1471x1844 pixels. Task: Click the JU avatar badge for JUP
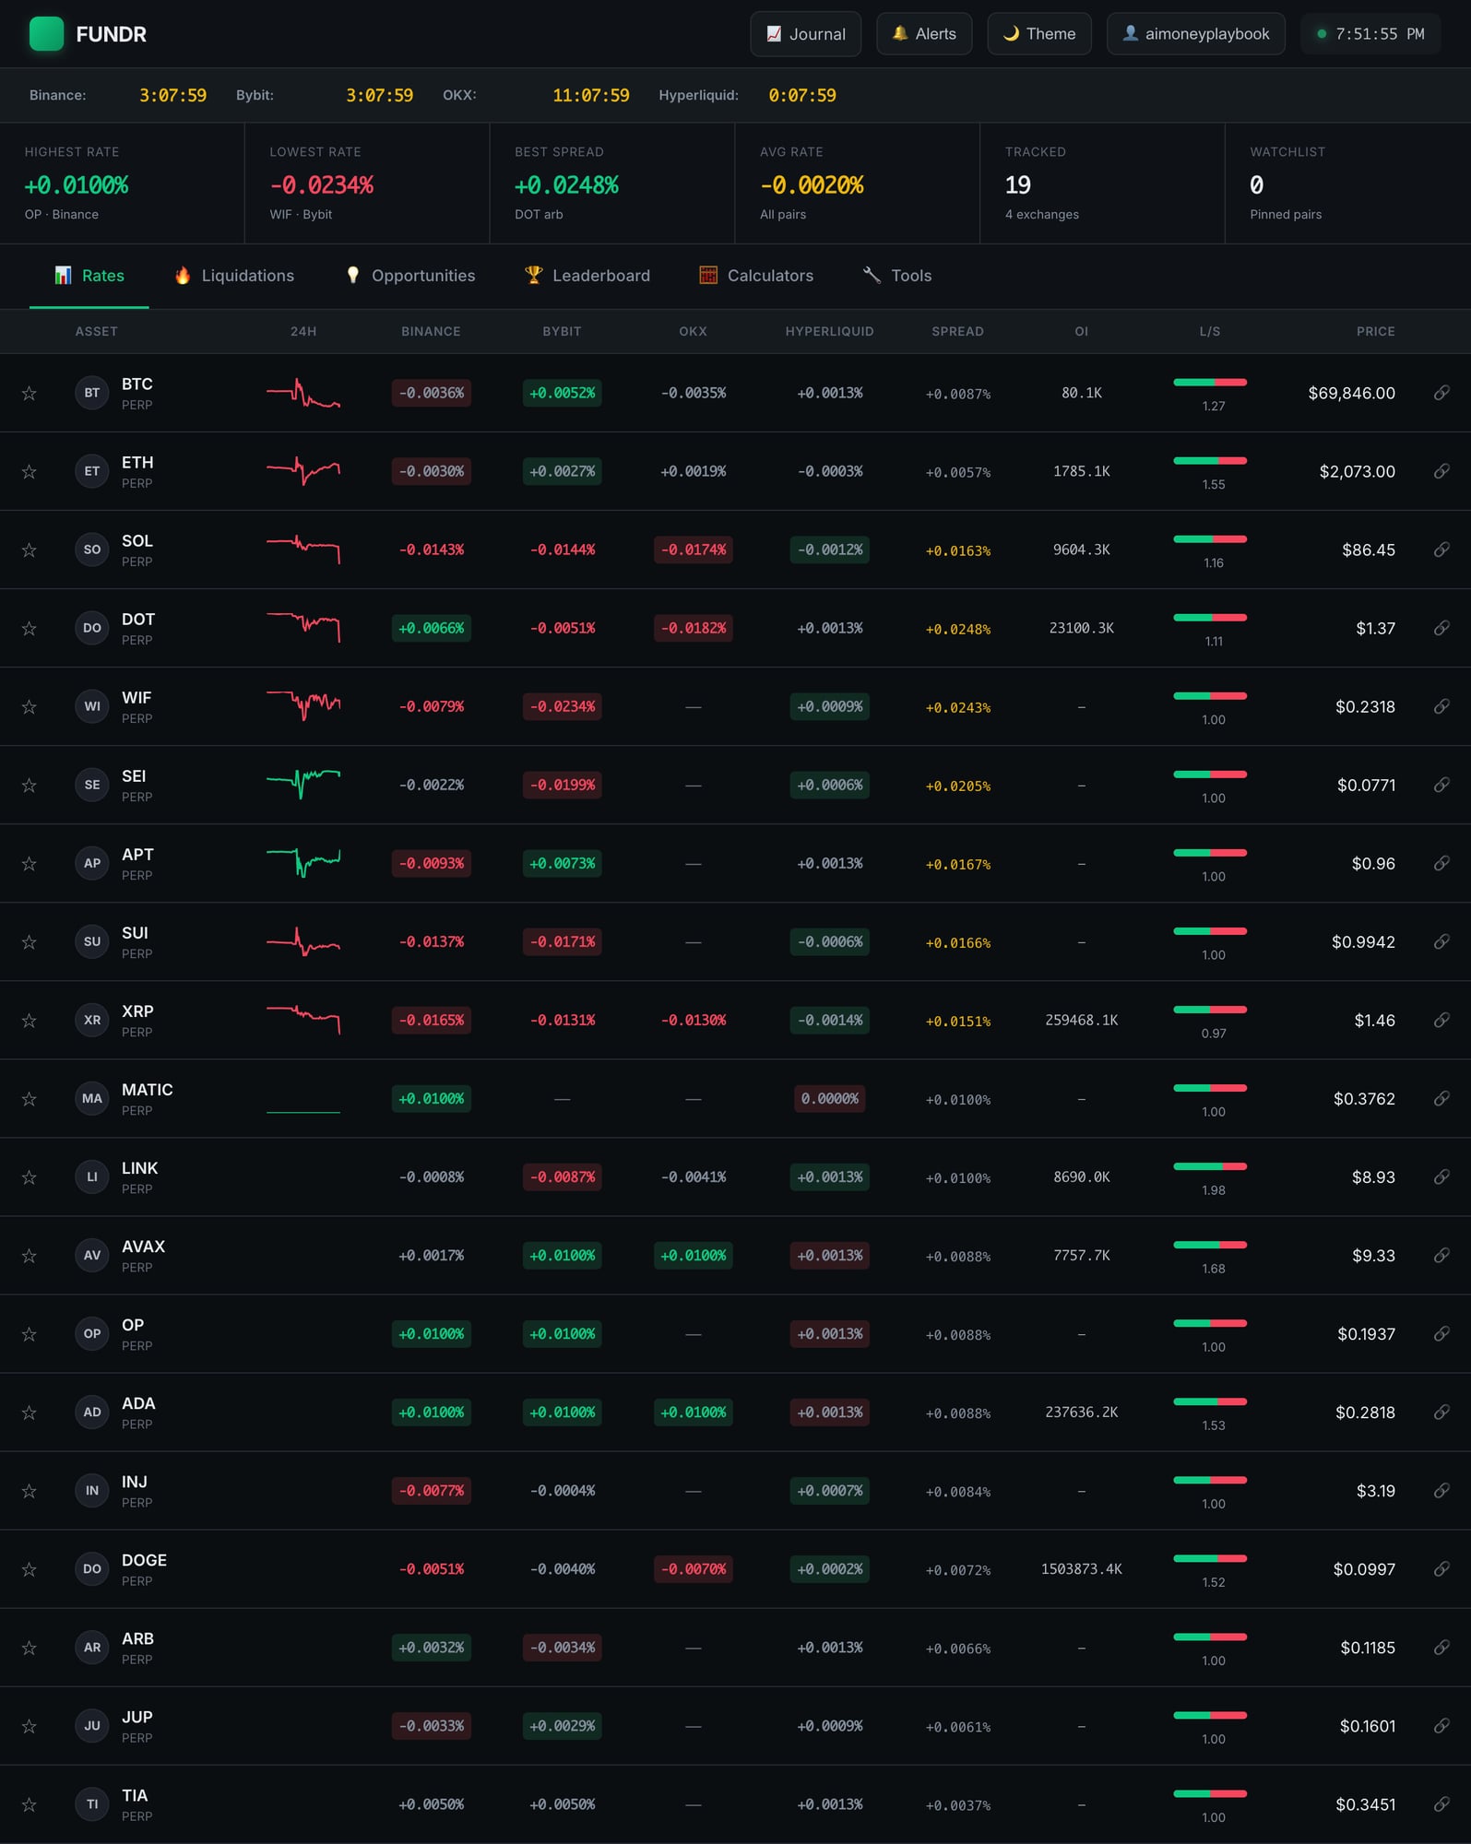point(92,1725)
